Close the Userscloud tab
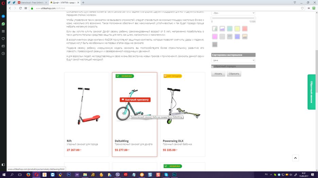Viewport: 318px width, 178px height. (x=46, y=3)
